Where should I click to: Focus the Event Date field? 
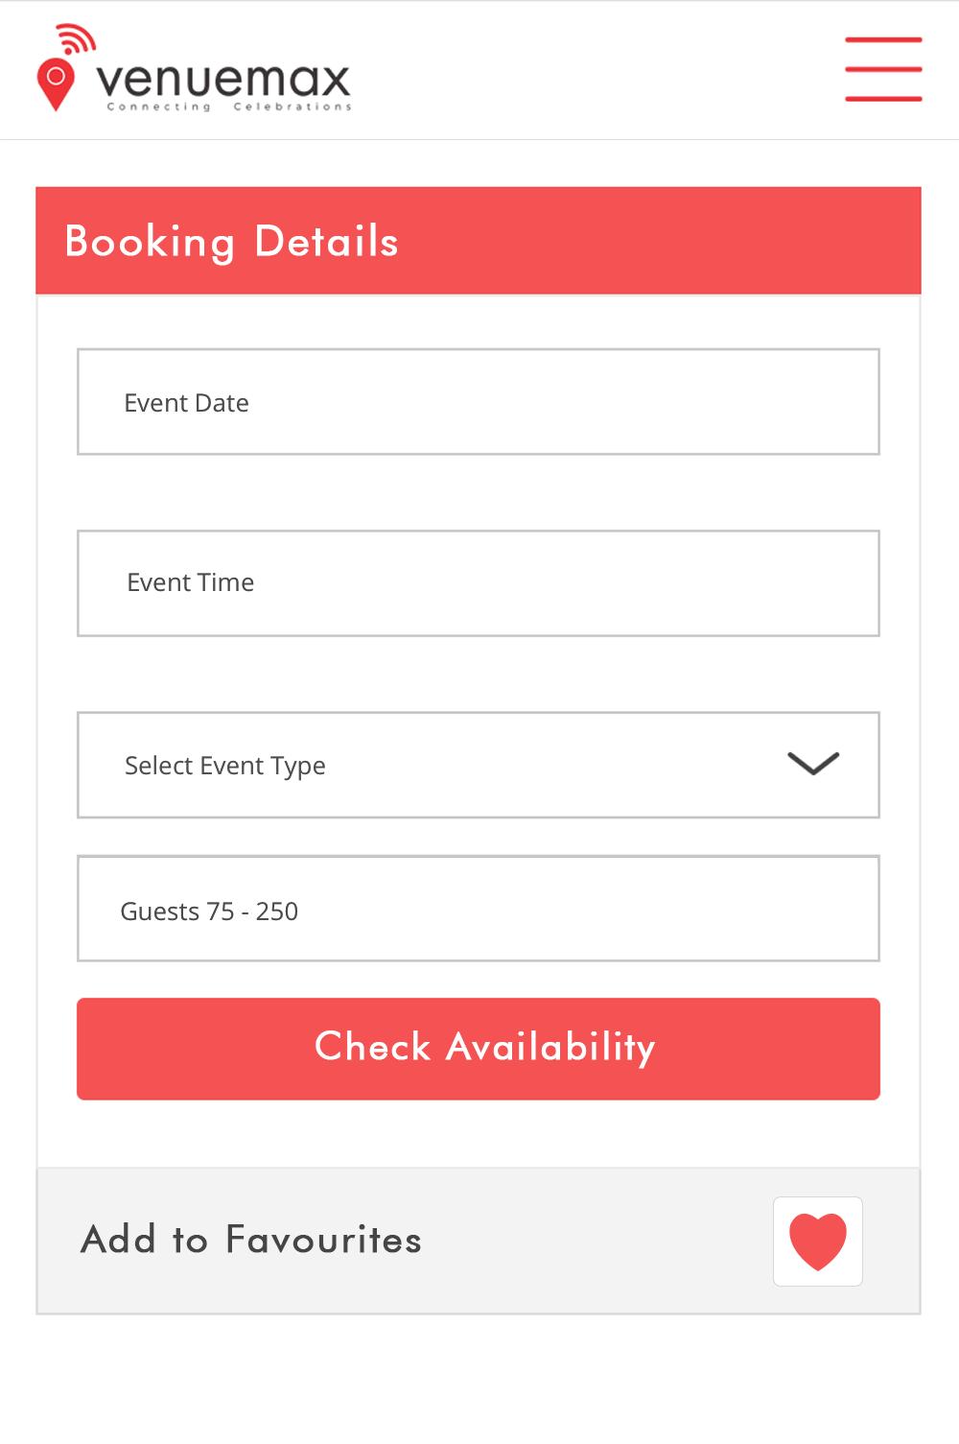479,402
